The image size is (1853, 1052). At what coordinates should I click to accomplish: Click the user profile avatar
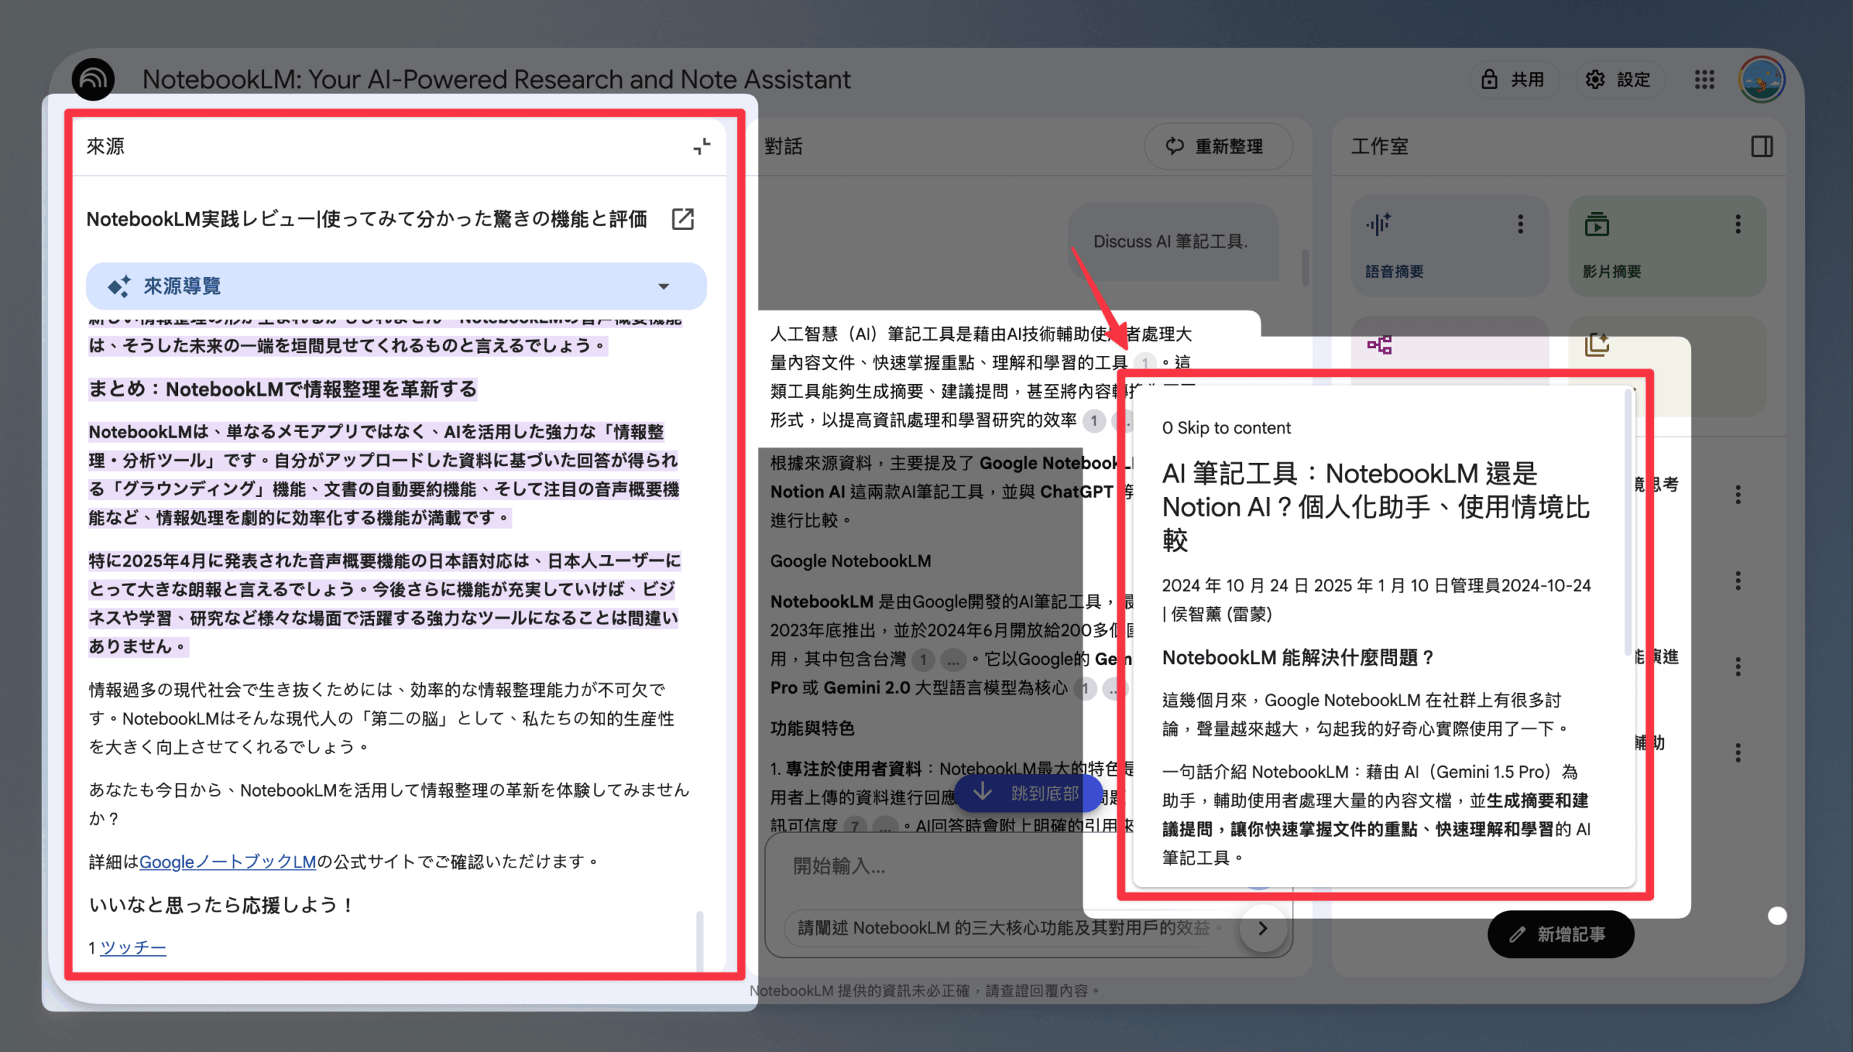click(1761, 80)
